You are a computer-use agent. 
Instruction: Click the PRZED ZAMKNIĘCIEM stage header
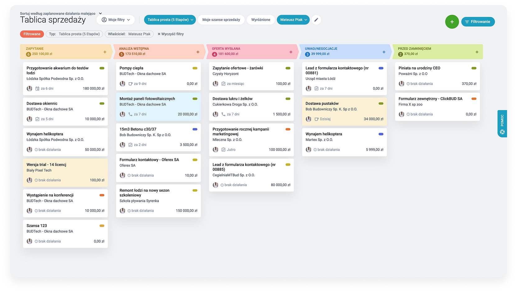[437, 52]
